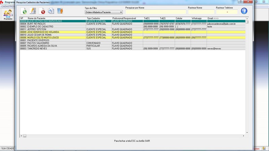Click the vertical scrollbar up arrow
Image resolution: width=269 pixels, height=151 pixels.
(x=247, y=19)
